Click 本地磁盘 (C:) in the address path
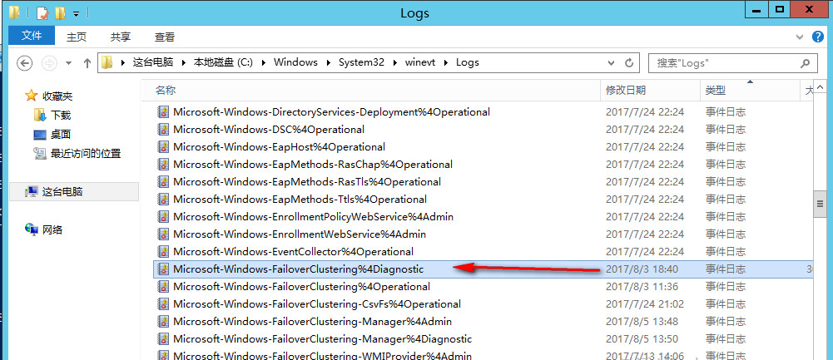833x360 pixels. [222, 62]
